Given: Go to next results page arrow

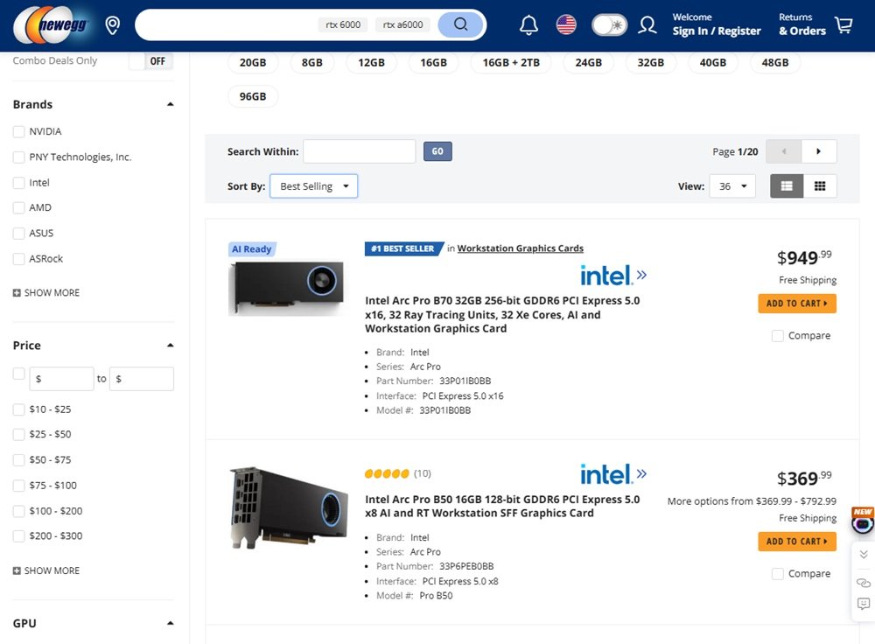Looking at the screenshot, I should pyautogui.click(x=819, y=151).
